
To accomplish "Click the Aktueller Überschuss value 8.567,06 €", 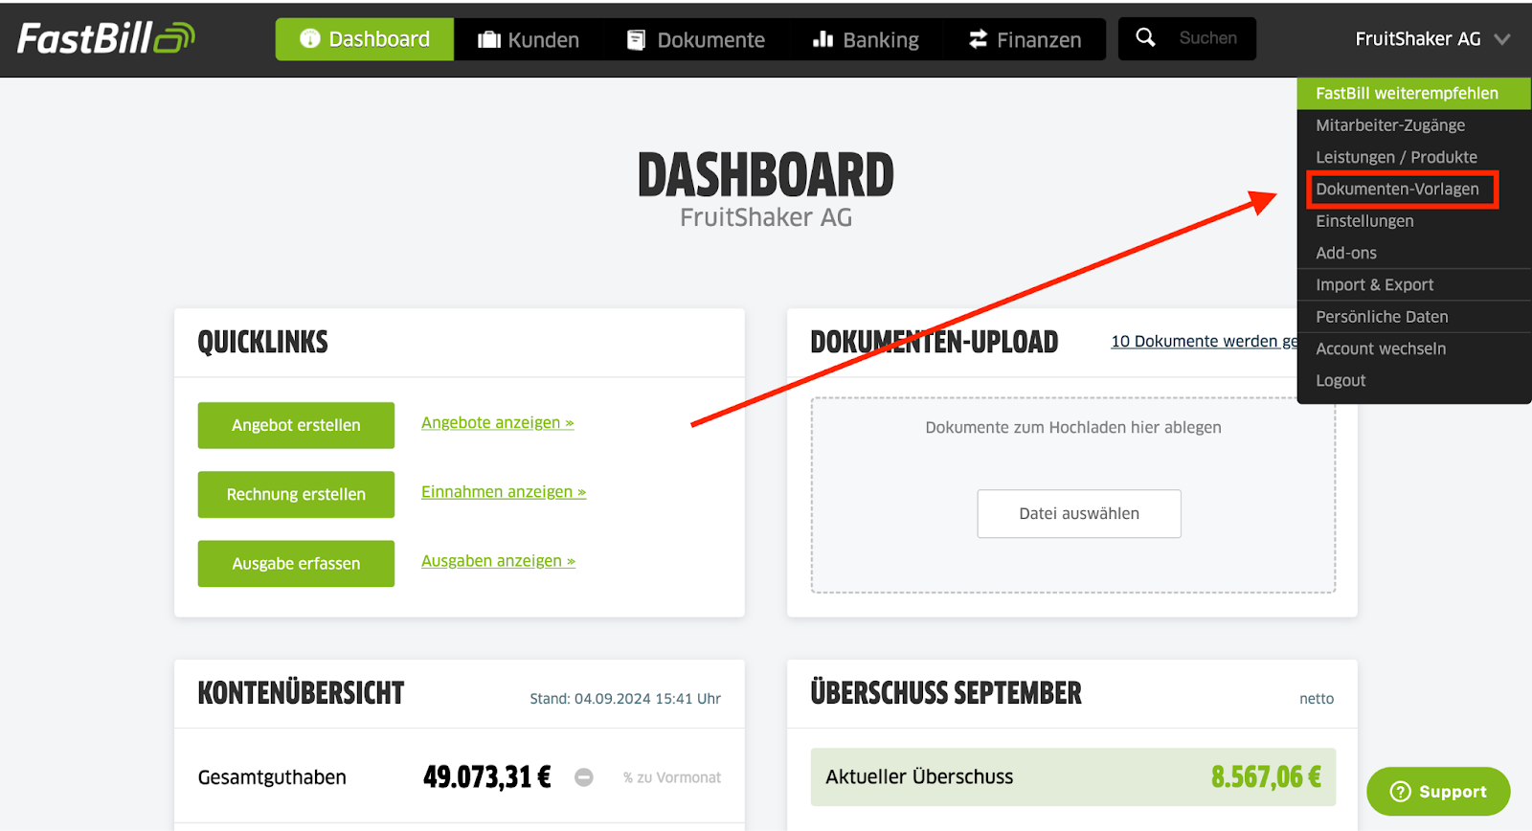I will coord(1266,776).
